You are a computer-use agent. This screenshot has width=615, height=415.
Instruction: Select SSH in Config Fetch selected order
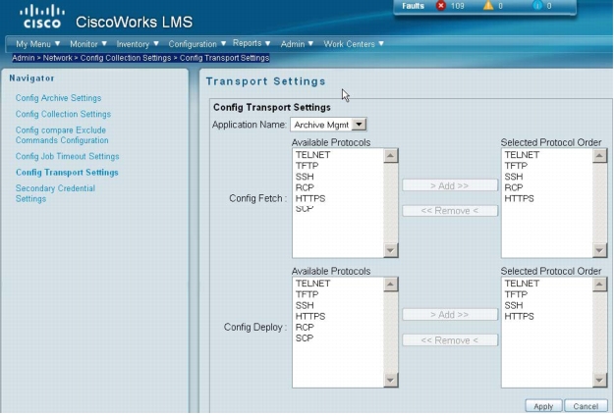(514, 177)
